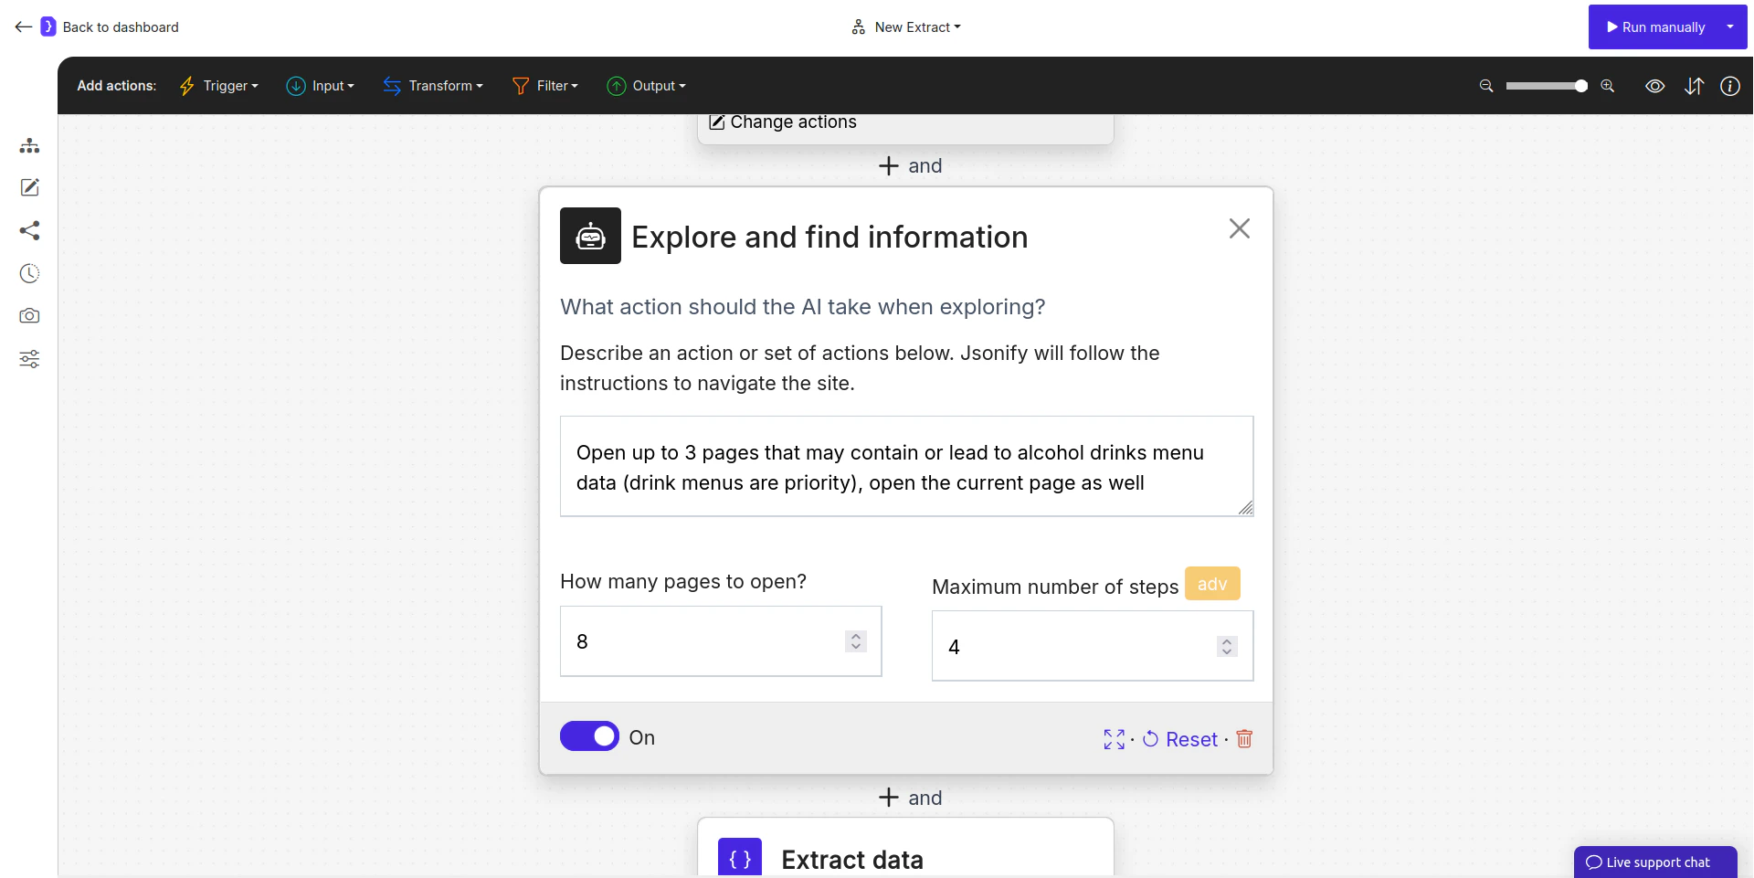Open the Input actions menu
Image resolution: width=1754 pixels, height=878 pixels.
click(321, 86)
